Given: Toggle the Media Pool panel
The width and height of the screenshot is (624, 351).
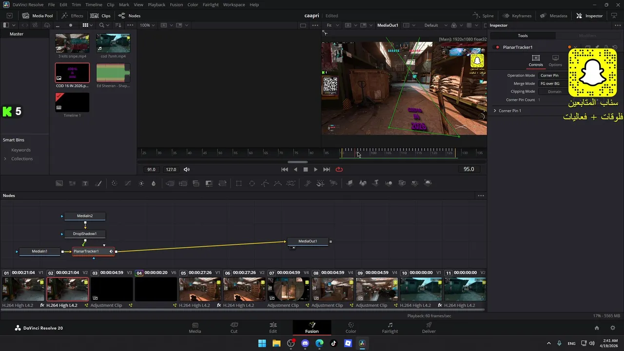Looking at the screenshot, I should (38, 16).
